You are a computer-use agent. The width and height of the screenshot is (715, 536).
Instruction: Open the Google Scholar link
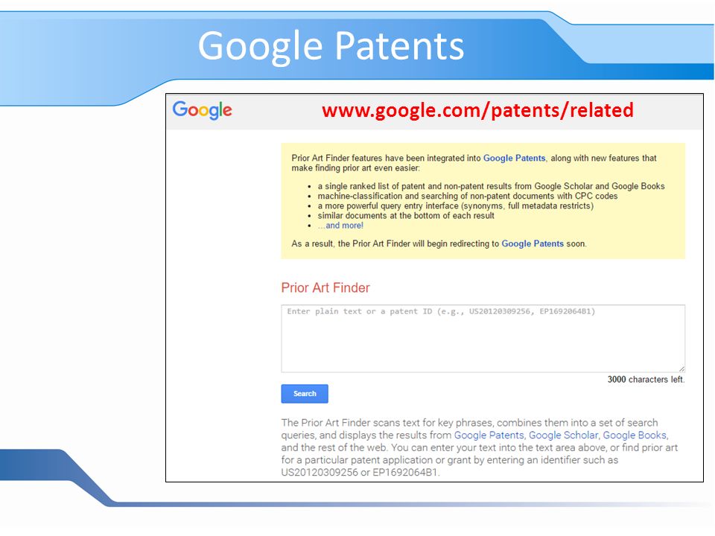point(563,435)
